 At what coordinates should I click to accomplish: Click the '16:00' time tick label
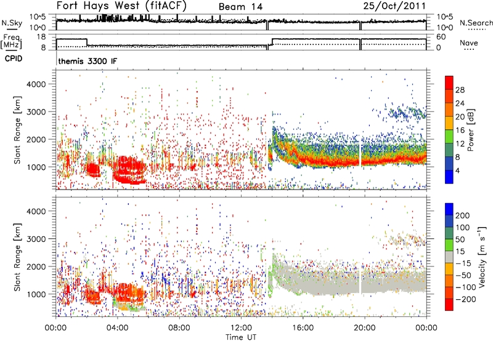pyautogui.click(x=303, y=328)
